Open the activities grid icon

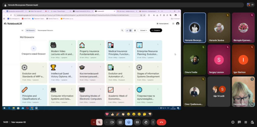coord(246,122)
